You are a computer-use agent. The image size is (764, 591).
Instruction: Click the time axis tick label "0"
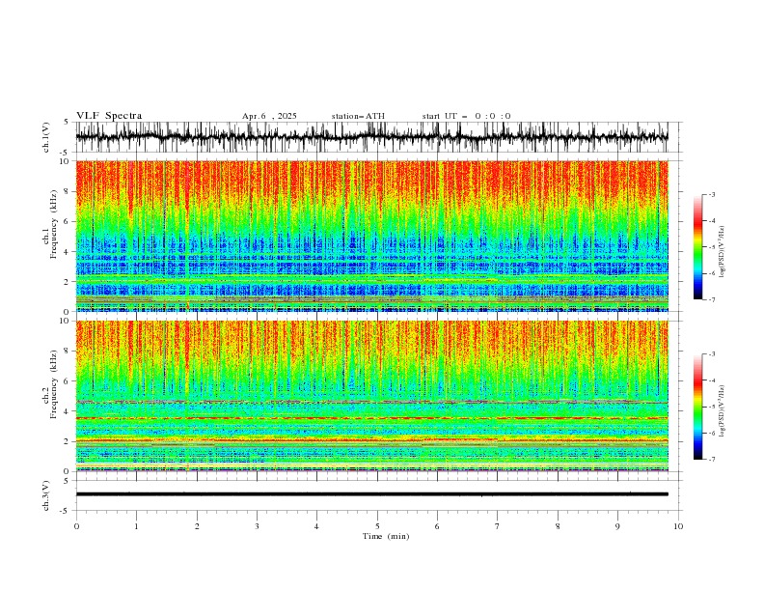click(x=76, y=526)
